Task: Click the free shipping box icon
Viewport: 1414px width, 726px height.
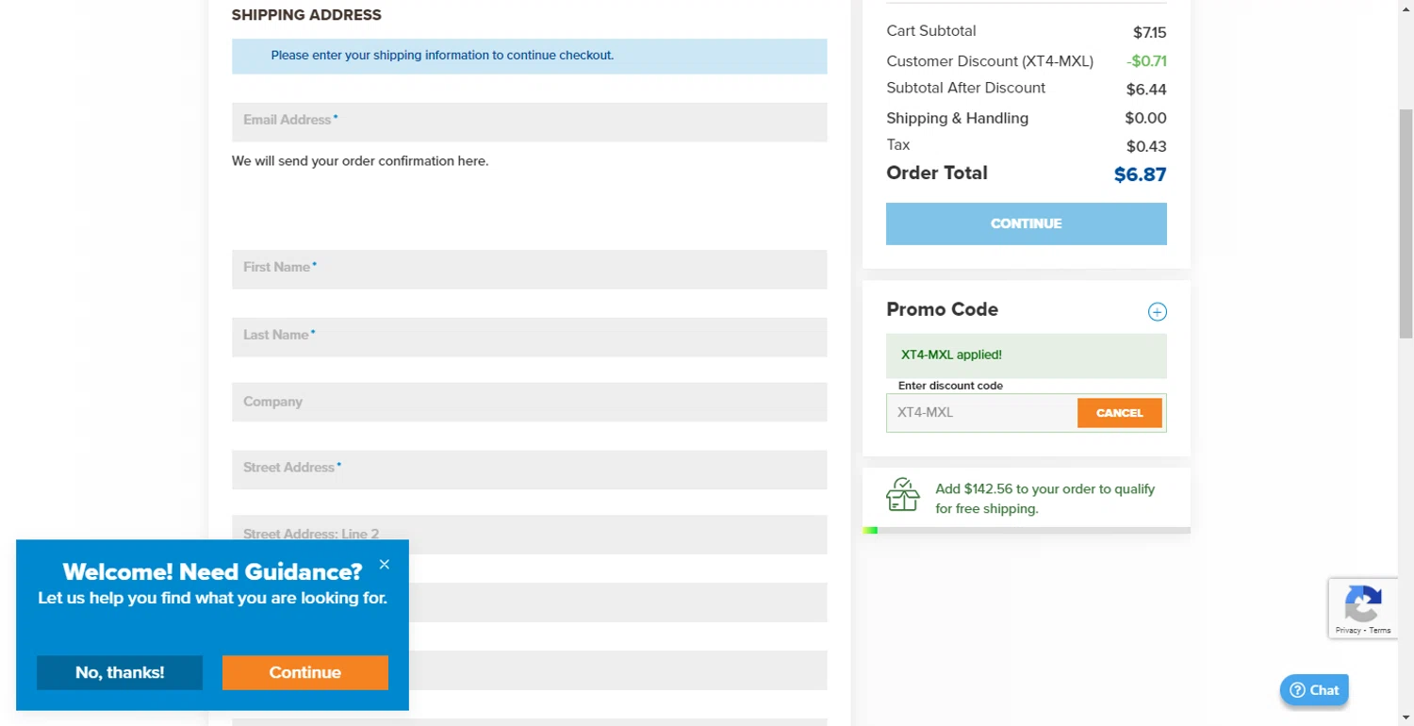Action: click(x=902, y=494)
